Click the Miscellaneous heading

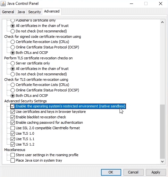click(x=15, y=150)
